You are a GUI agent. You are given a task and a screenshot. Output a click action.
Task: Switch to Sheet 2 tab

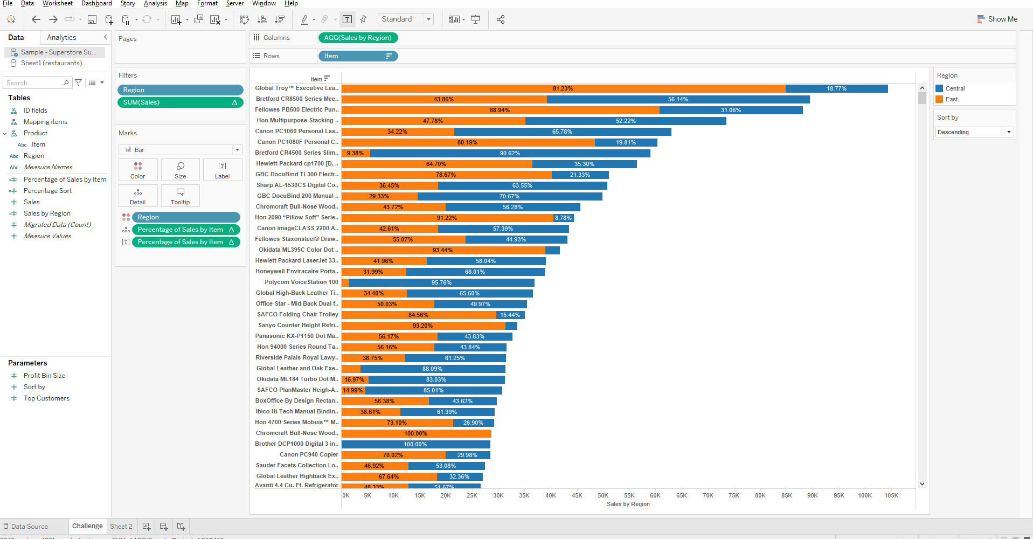[121, 526]
